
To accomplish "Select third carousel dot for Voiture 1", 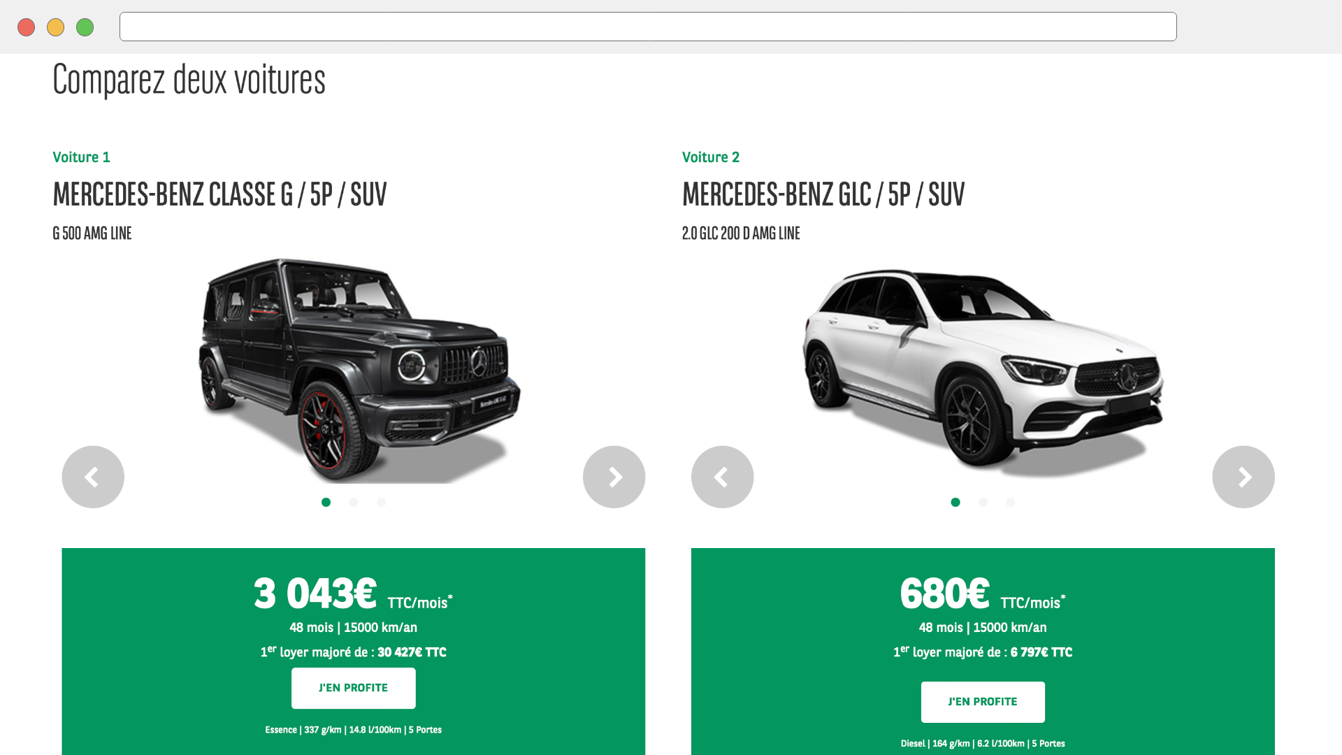I will pos(381,502).
